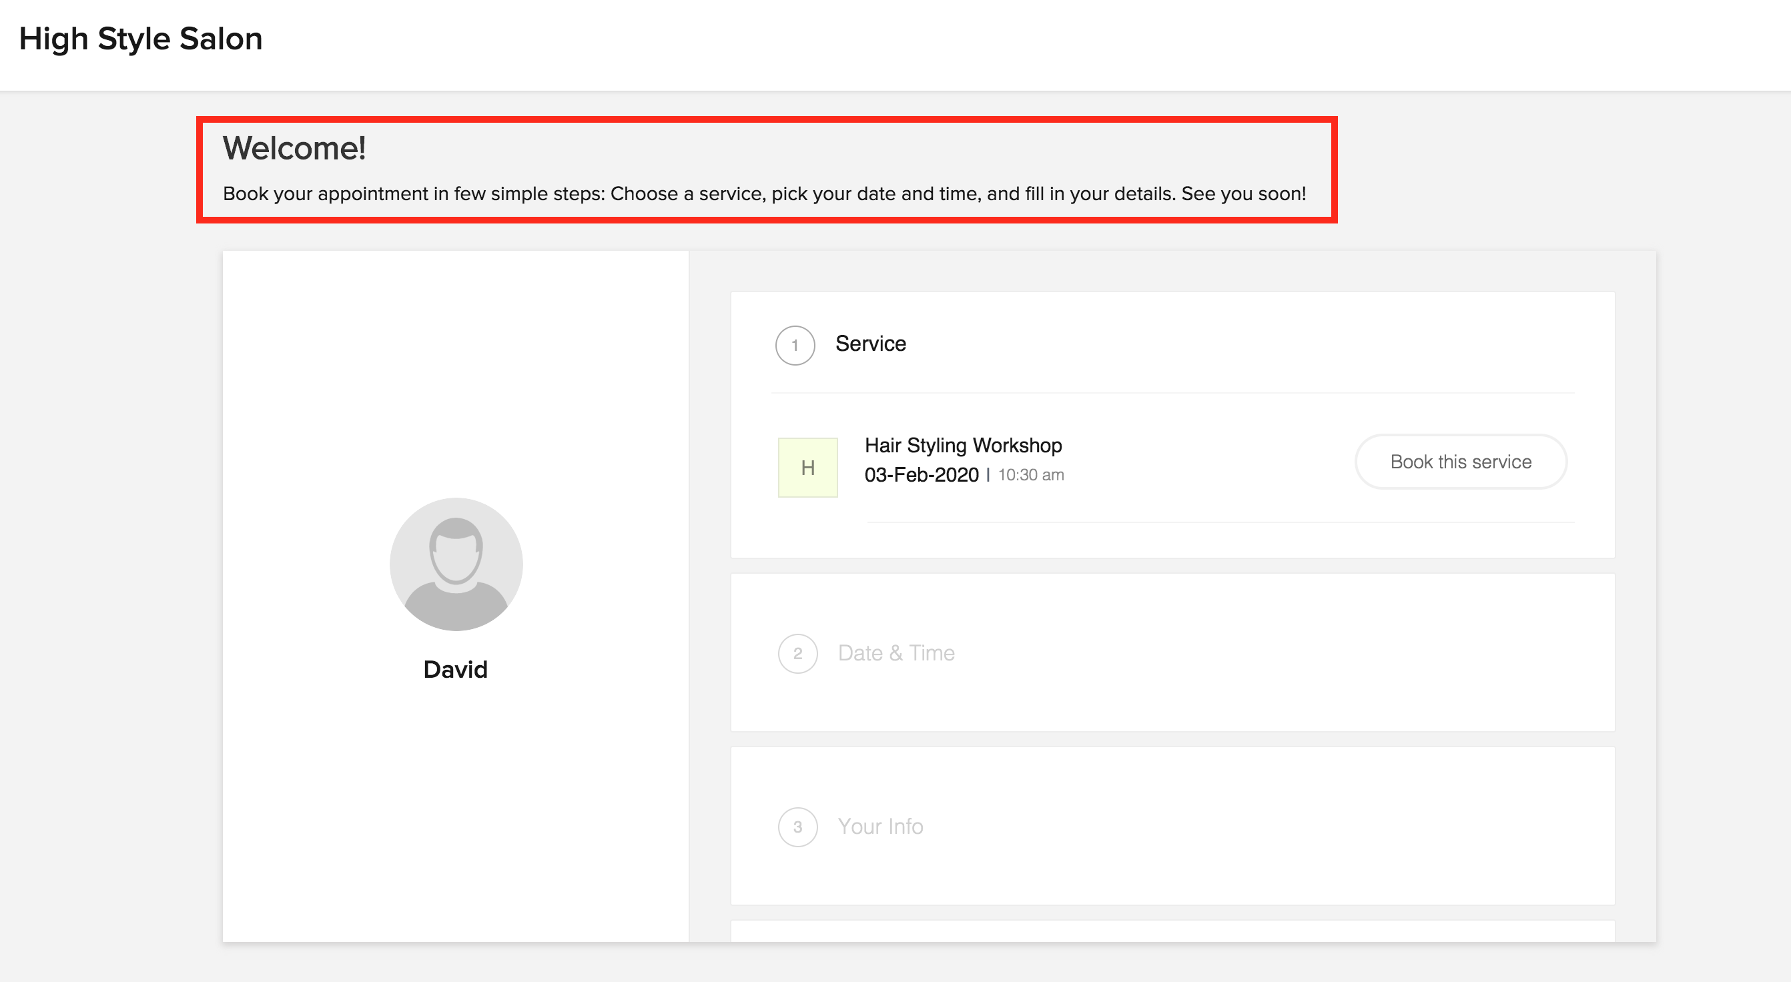
Task: Expand the Date & Time section
Action: (896, 653)
